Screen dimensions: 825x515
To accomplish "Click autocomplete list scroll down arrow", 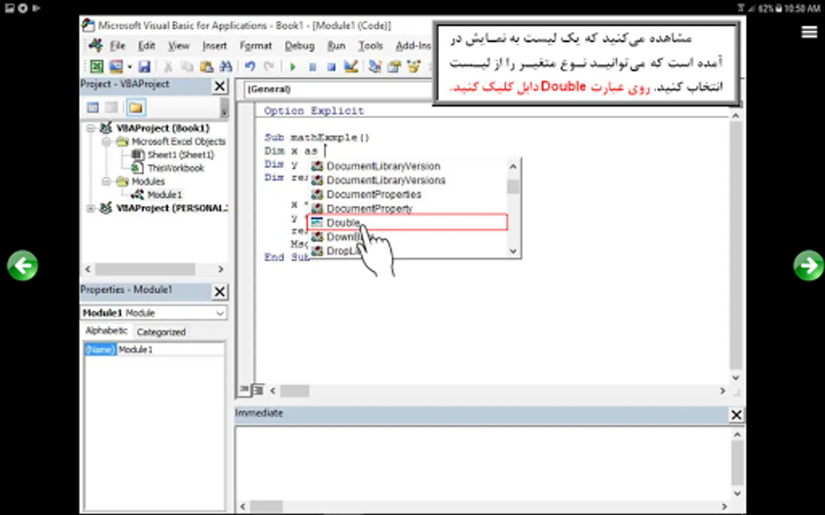I will [x=513, y=251].
